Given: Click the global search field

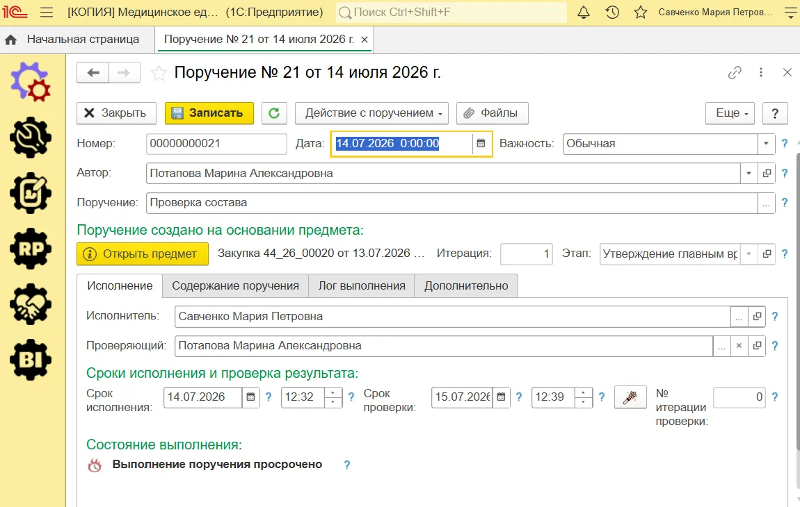Looking at the screenshot, I should click(451, 13).
